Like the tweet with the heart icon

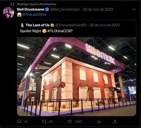click(70, 121)
